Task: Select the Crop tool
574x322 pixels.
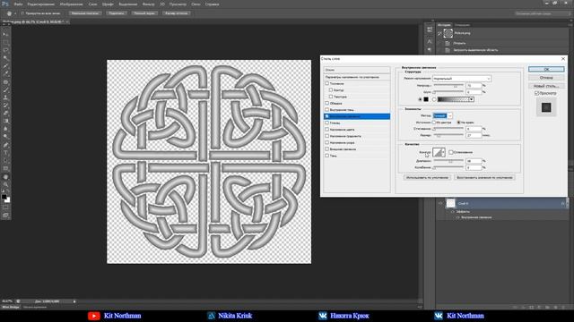Action: click(x=5, y=66)
